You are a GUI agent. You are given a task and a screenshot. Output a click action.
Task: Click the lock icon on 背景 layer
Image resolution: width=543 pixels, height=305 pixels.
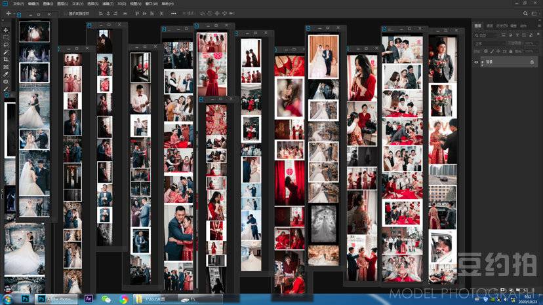[533, 62]
